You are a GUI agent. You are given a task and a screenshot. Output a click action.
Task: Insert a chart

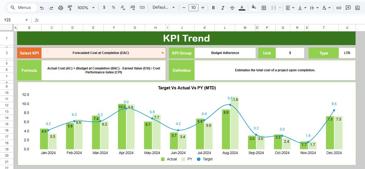(x=357, y=8)
